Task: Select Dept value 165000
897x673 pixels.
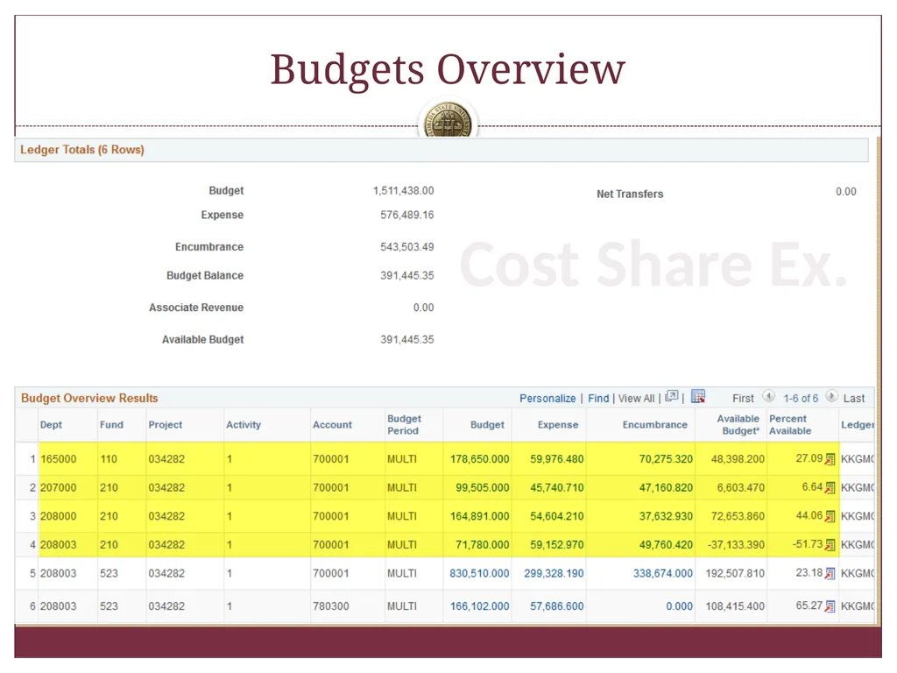Action: point(59,459)
